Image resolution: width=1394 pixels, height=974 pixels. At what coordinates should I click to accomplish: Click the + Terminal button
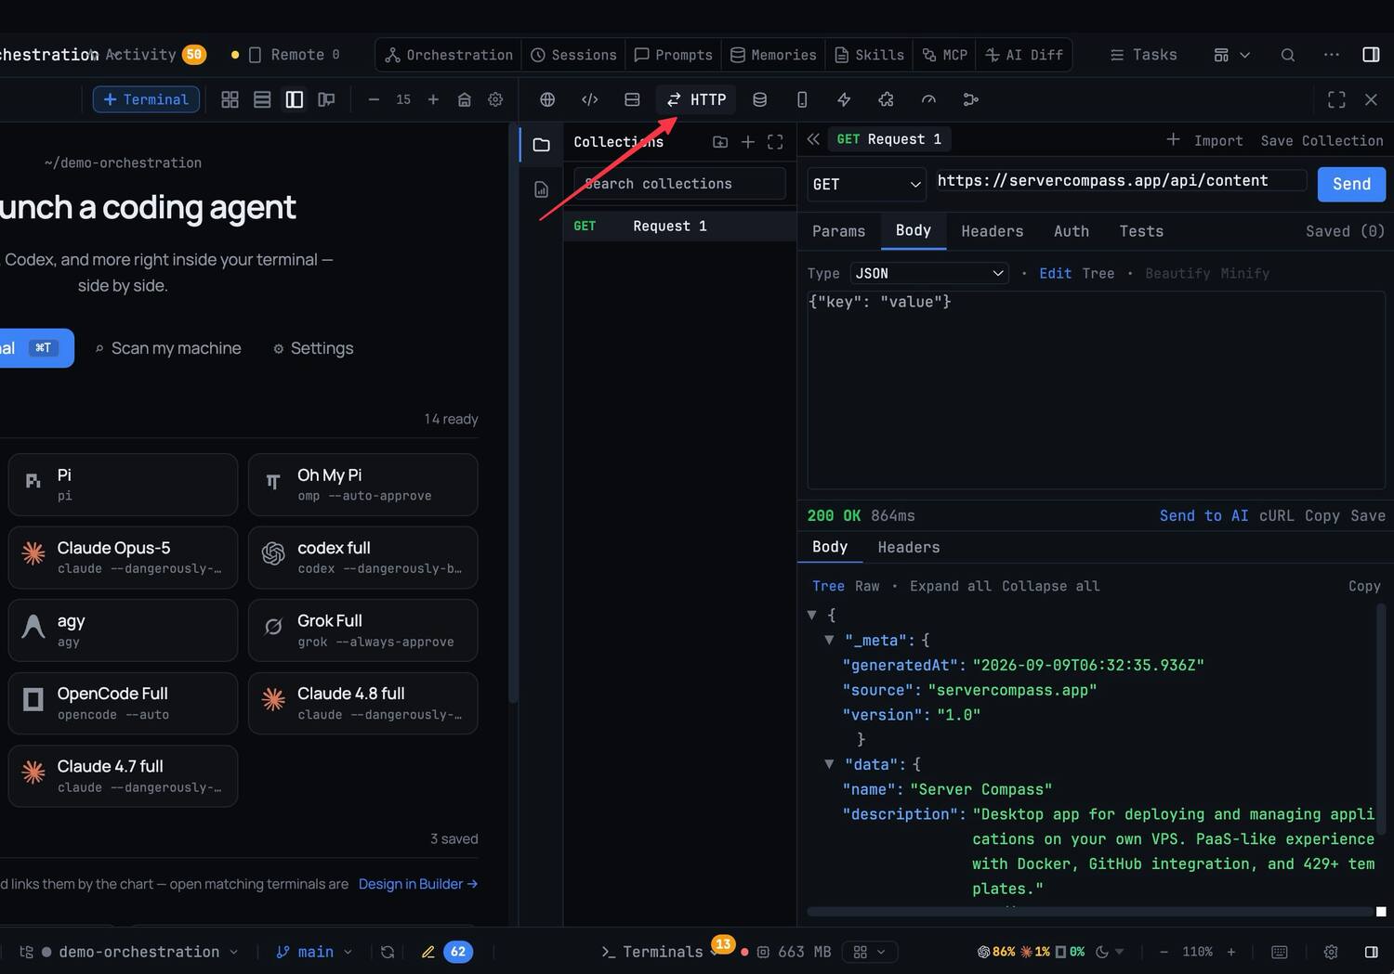click(x=146, y=99)
